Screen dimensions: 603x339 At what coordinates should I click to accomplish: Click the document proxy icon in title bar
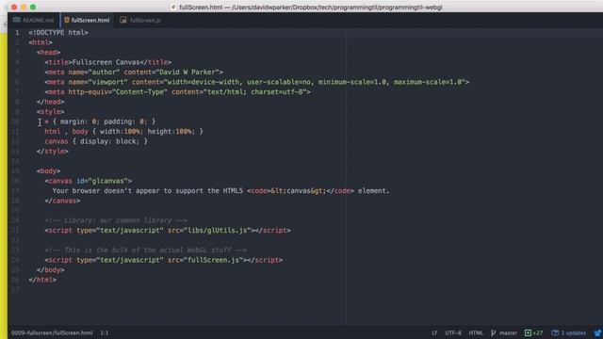173,8
